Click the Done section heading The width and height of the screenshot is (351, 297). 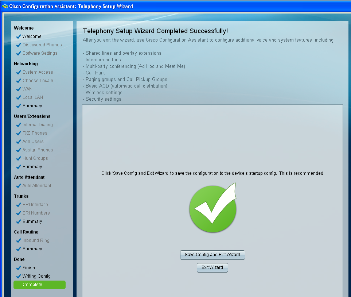click(x=19, y=259)
